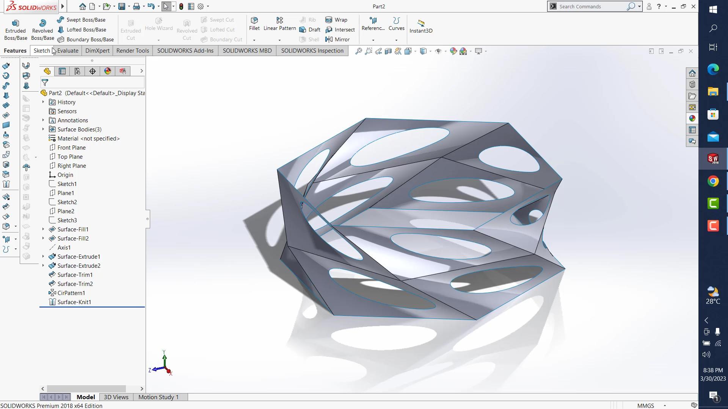The image size is (728, 409).
Task: Click the Draft feature icon
Action: coord(303,30)
